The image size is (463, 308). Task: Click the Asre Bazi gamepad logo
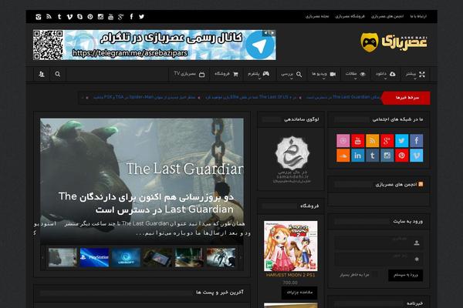(394, 42)
